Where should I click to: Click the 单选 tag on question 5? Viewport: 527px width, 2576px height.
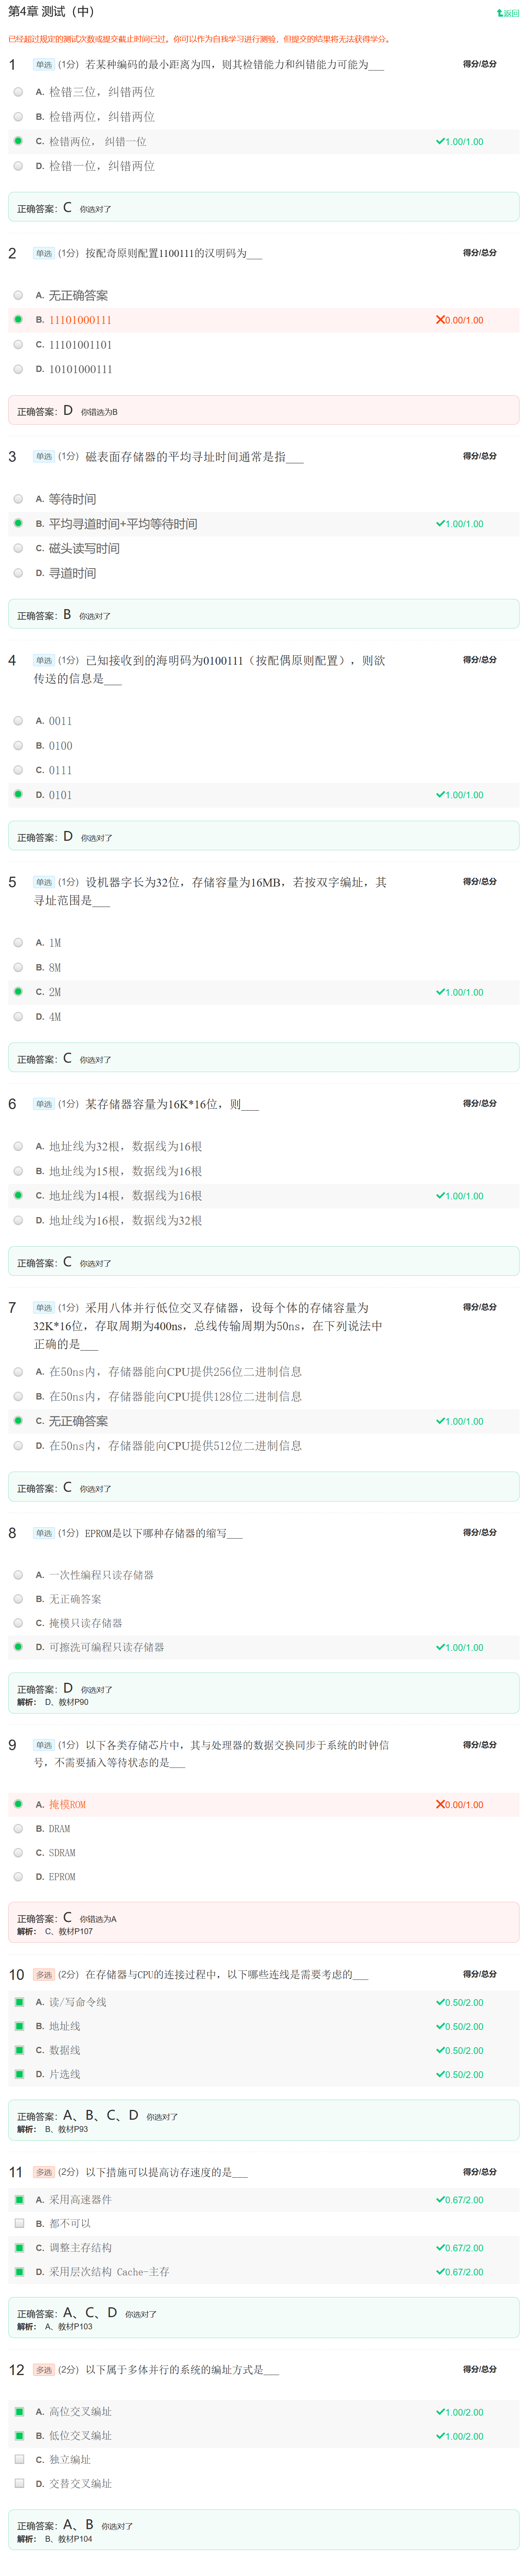pos(44,883)
